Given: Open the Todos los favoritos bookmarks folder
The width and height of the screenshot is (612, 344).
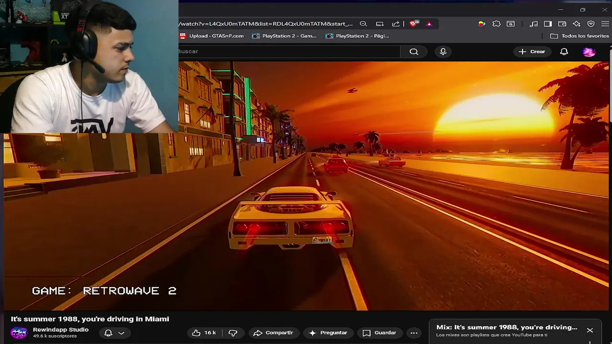Looking at the screenshot, I should click(x=579, y=36).
